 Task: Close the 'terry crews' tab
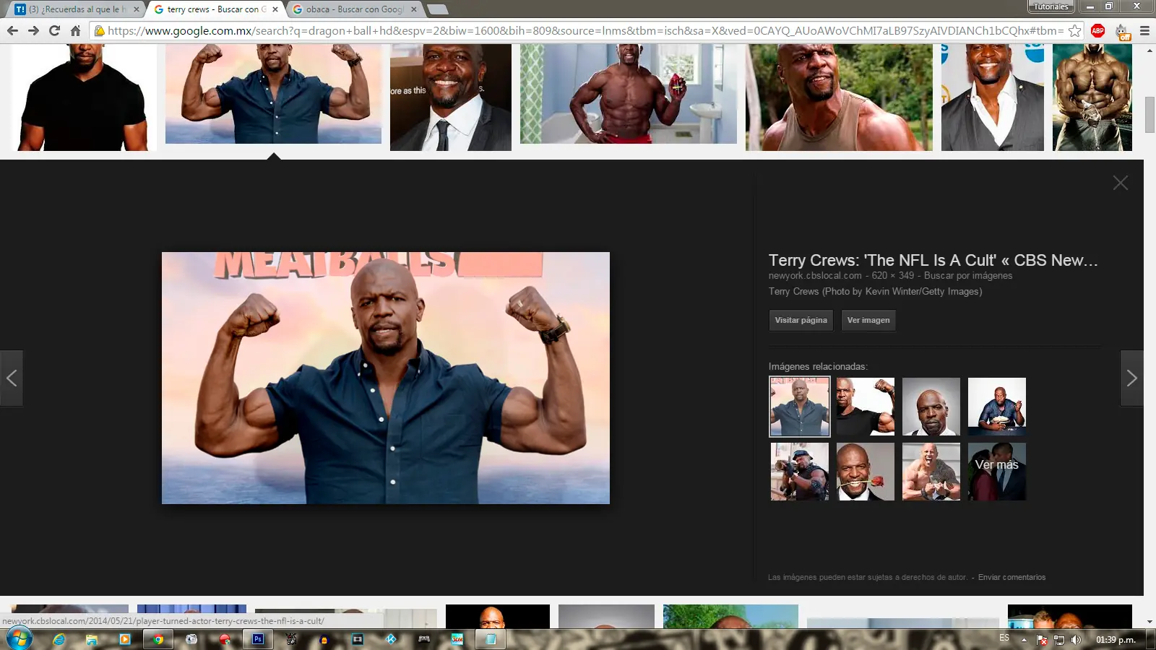(275, 9)
